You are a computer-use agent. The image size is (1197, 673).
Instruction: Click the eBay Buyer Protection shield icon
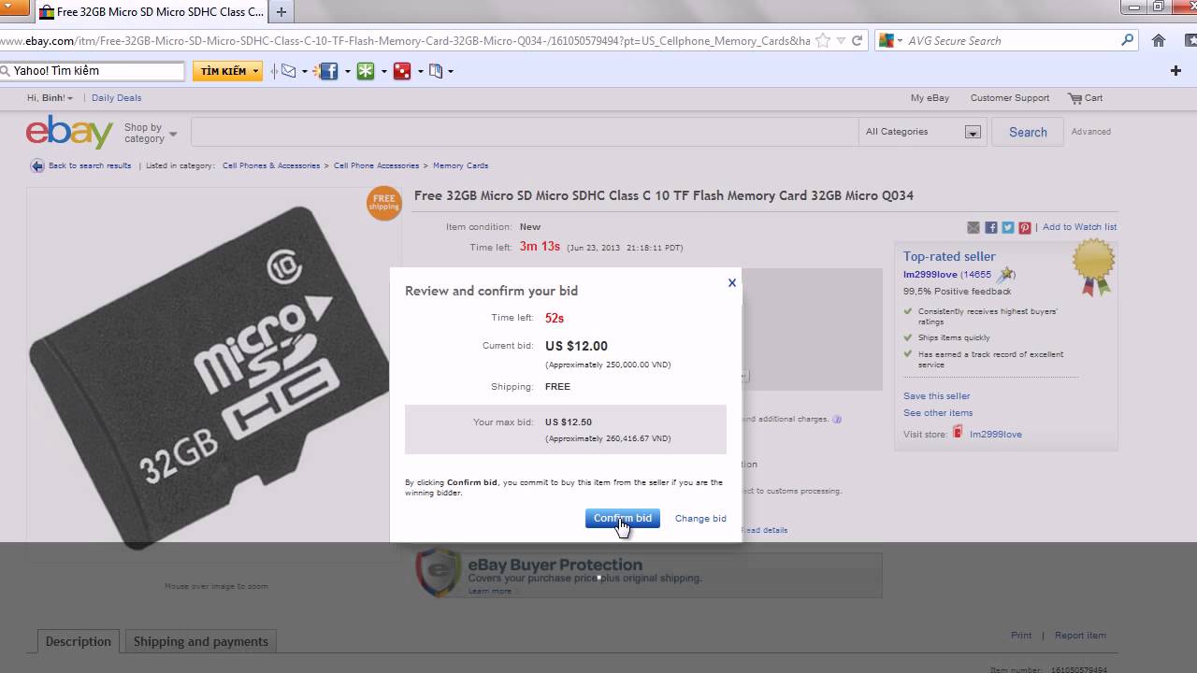tap(439, 572)
